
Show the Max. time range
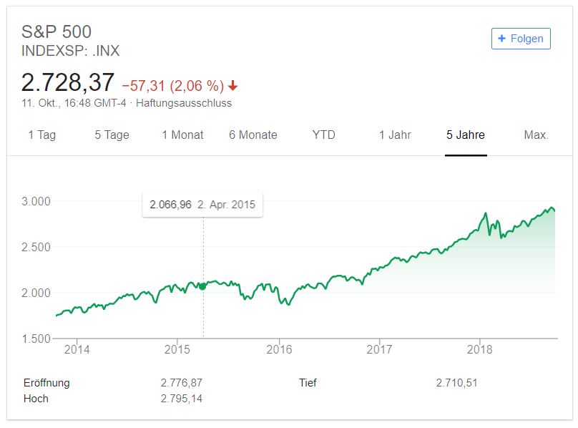[536, 135]
